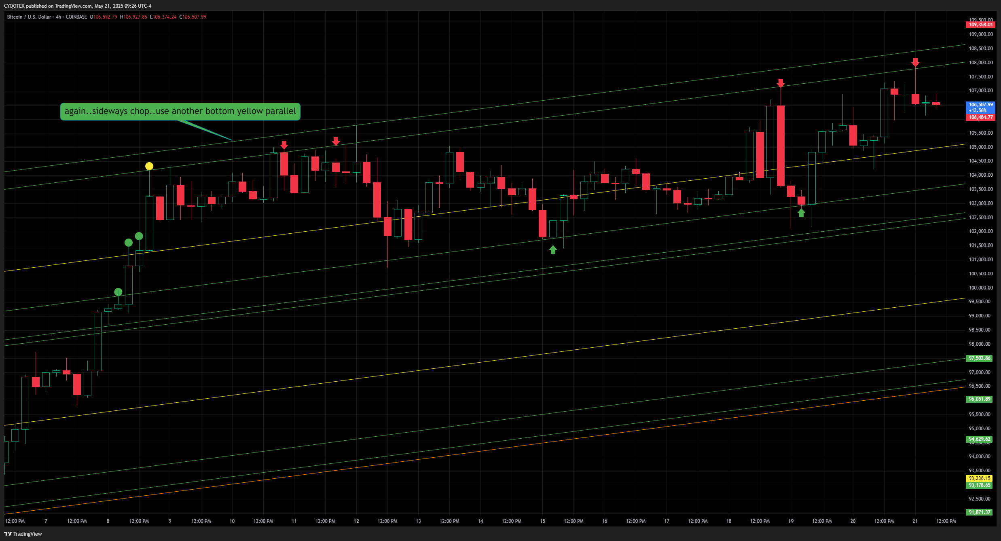Click the 105,000.00 price scale tick
Image resolution: width=1001 pixels, height=541 pixels.
click(981, 147)
